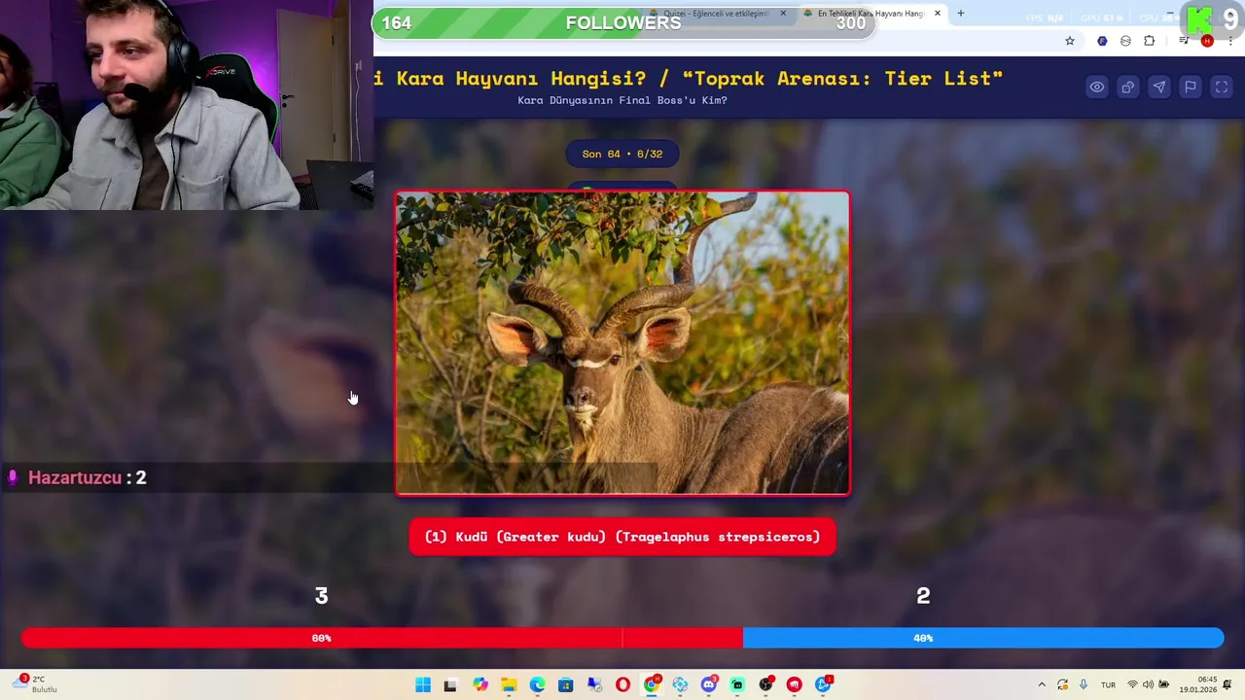
Task: Select the Kudü (Greater kudu) answer button
Action: click(622, 537)
